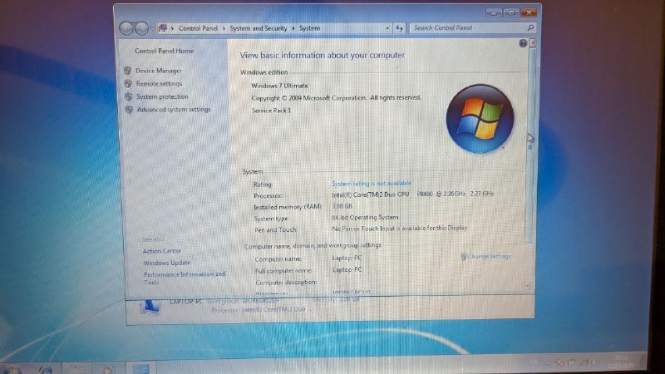Viewport: 665px width, 374px height.
Task: Click the Forward navigation arrow button
Action: coord(141,28)
